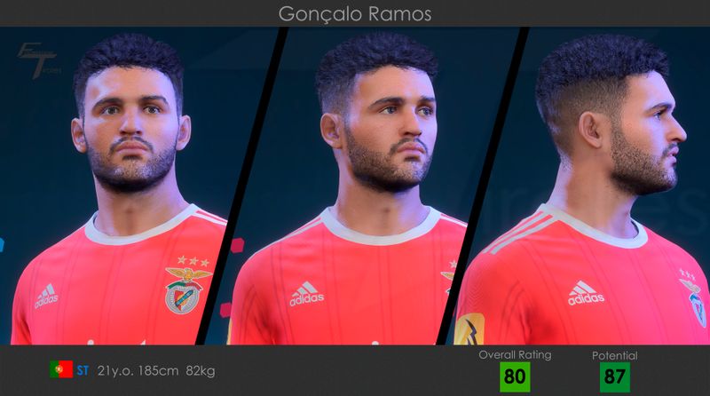This screenshot has height=396, width=710.
Task: Click the Overall Rating label
Action: 516,355
